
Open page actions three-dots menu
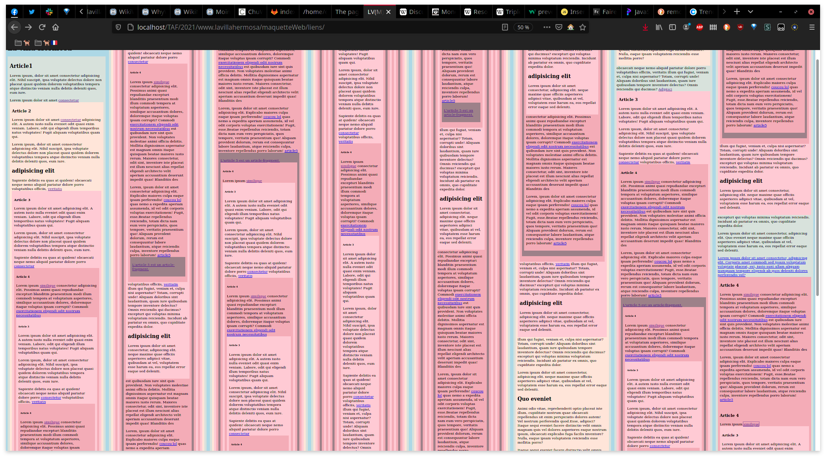(547, 27)
